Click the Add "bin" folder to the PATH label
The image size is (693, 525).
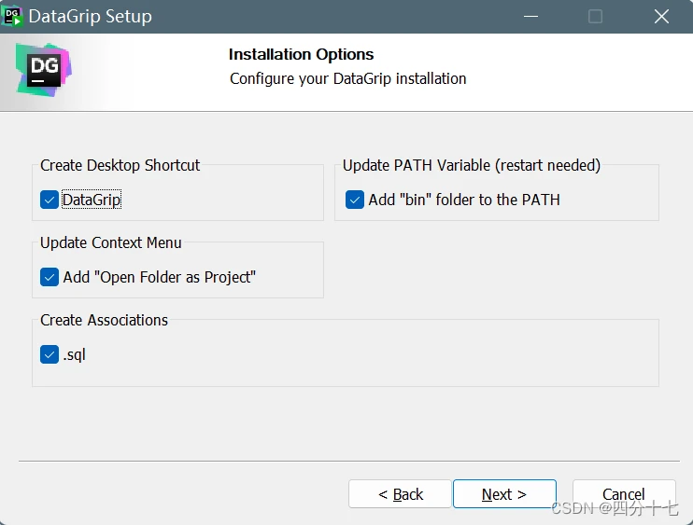(x=464, y=200)
